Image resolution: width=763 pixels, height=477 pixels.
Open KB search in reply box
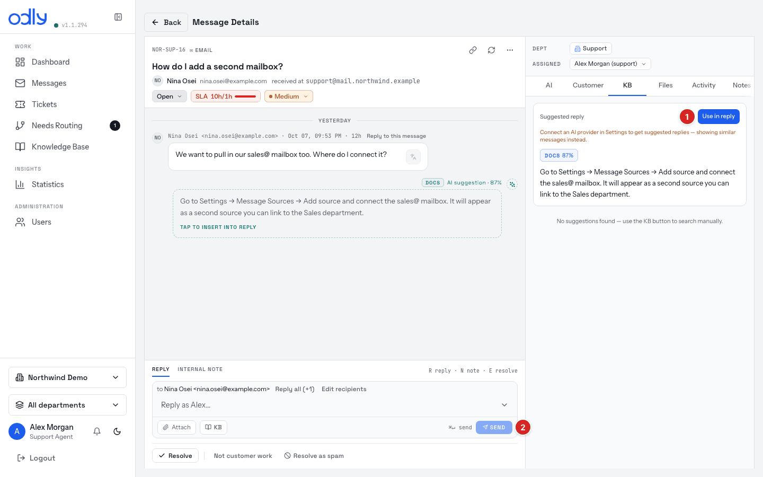pyautogui.click(x=214, y=427)
